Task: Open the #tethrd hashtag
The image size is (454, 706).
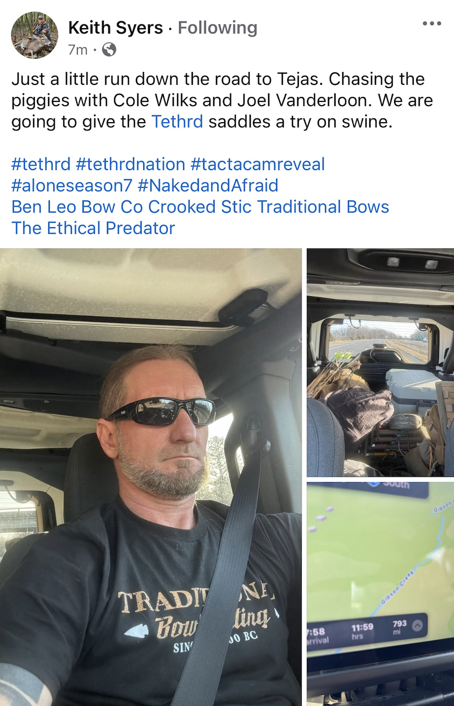Action: click(x=41, y=164)
